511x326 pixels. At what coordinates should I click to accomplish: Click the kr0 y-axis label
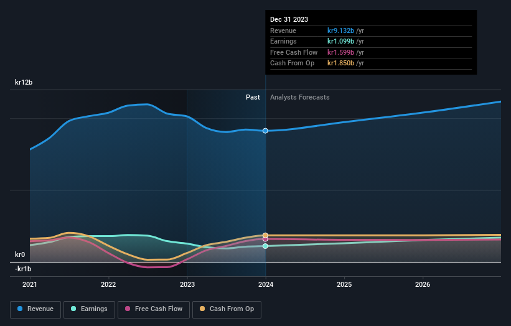click(20, 254)
